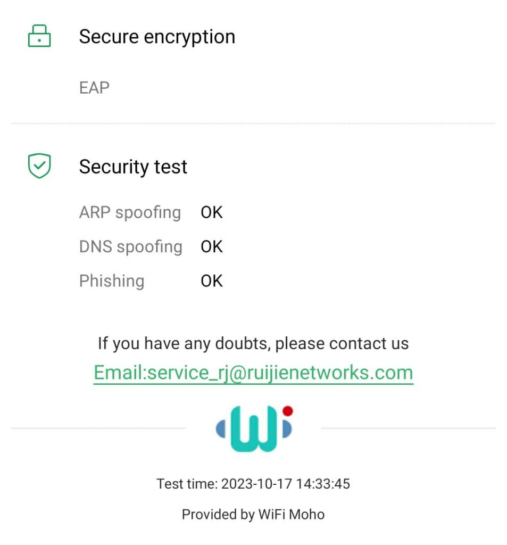The image size is (507, 545).
Task: Tap the "If you have any doubts" text
Action: [x=253, y=343]
